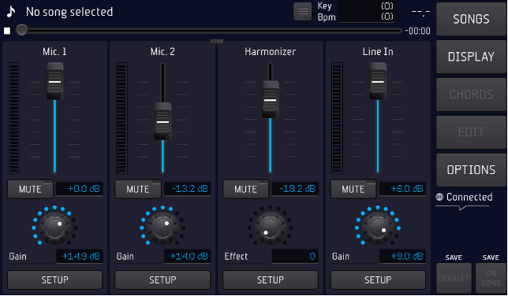Click the Mic. 2 volume fader handle
The image size is (508, 296).
click(x=162, y=121)
